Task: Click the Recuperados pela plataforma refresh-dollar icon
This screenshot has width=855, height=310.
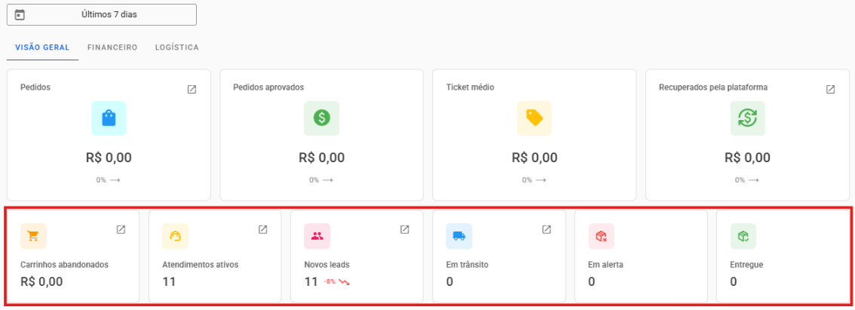Action: tap(747, 118)
